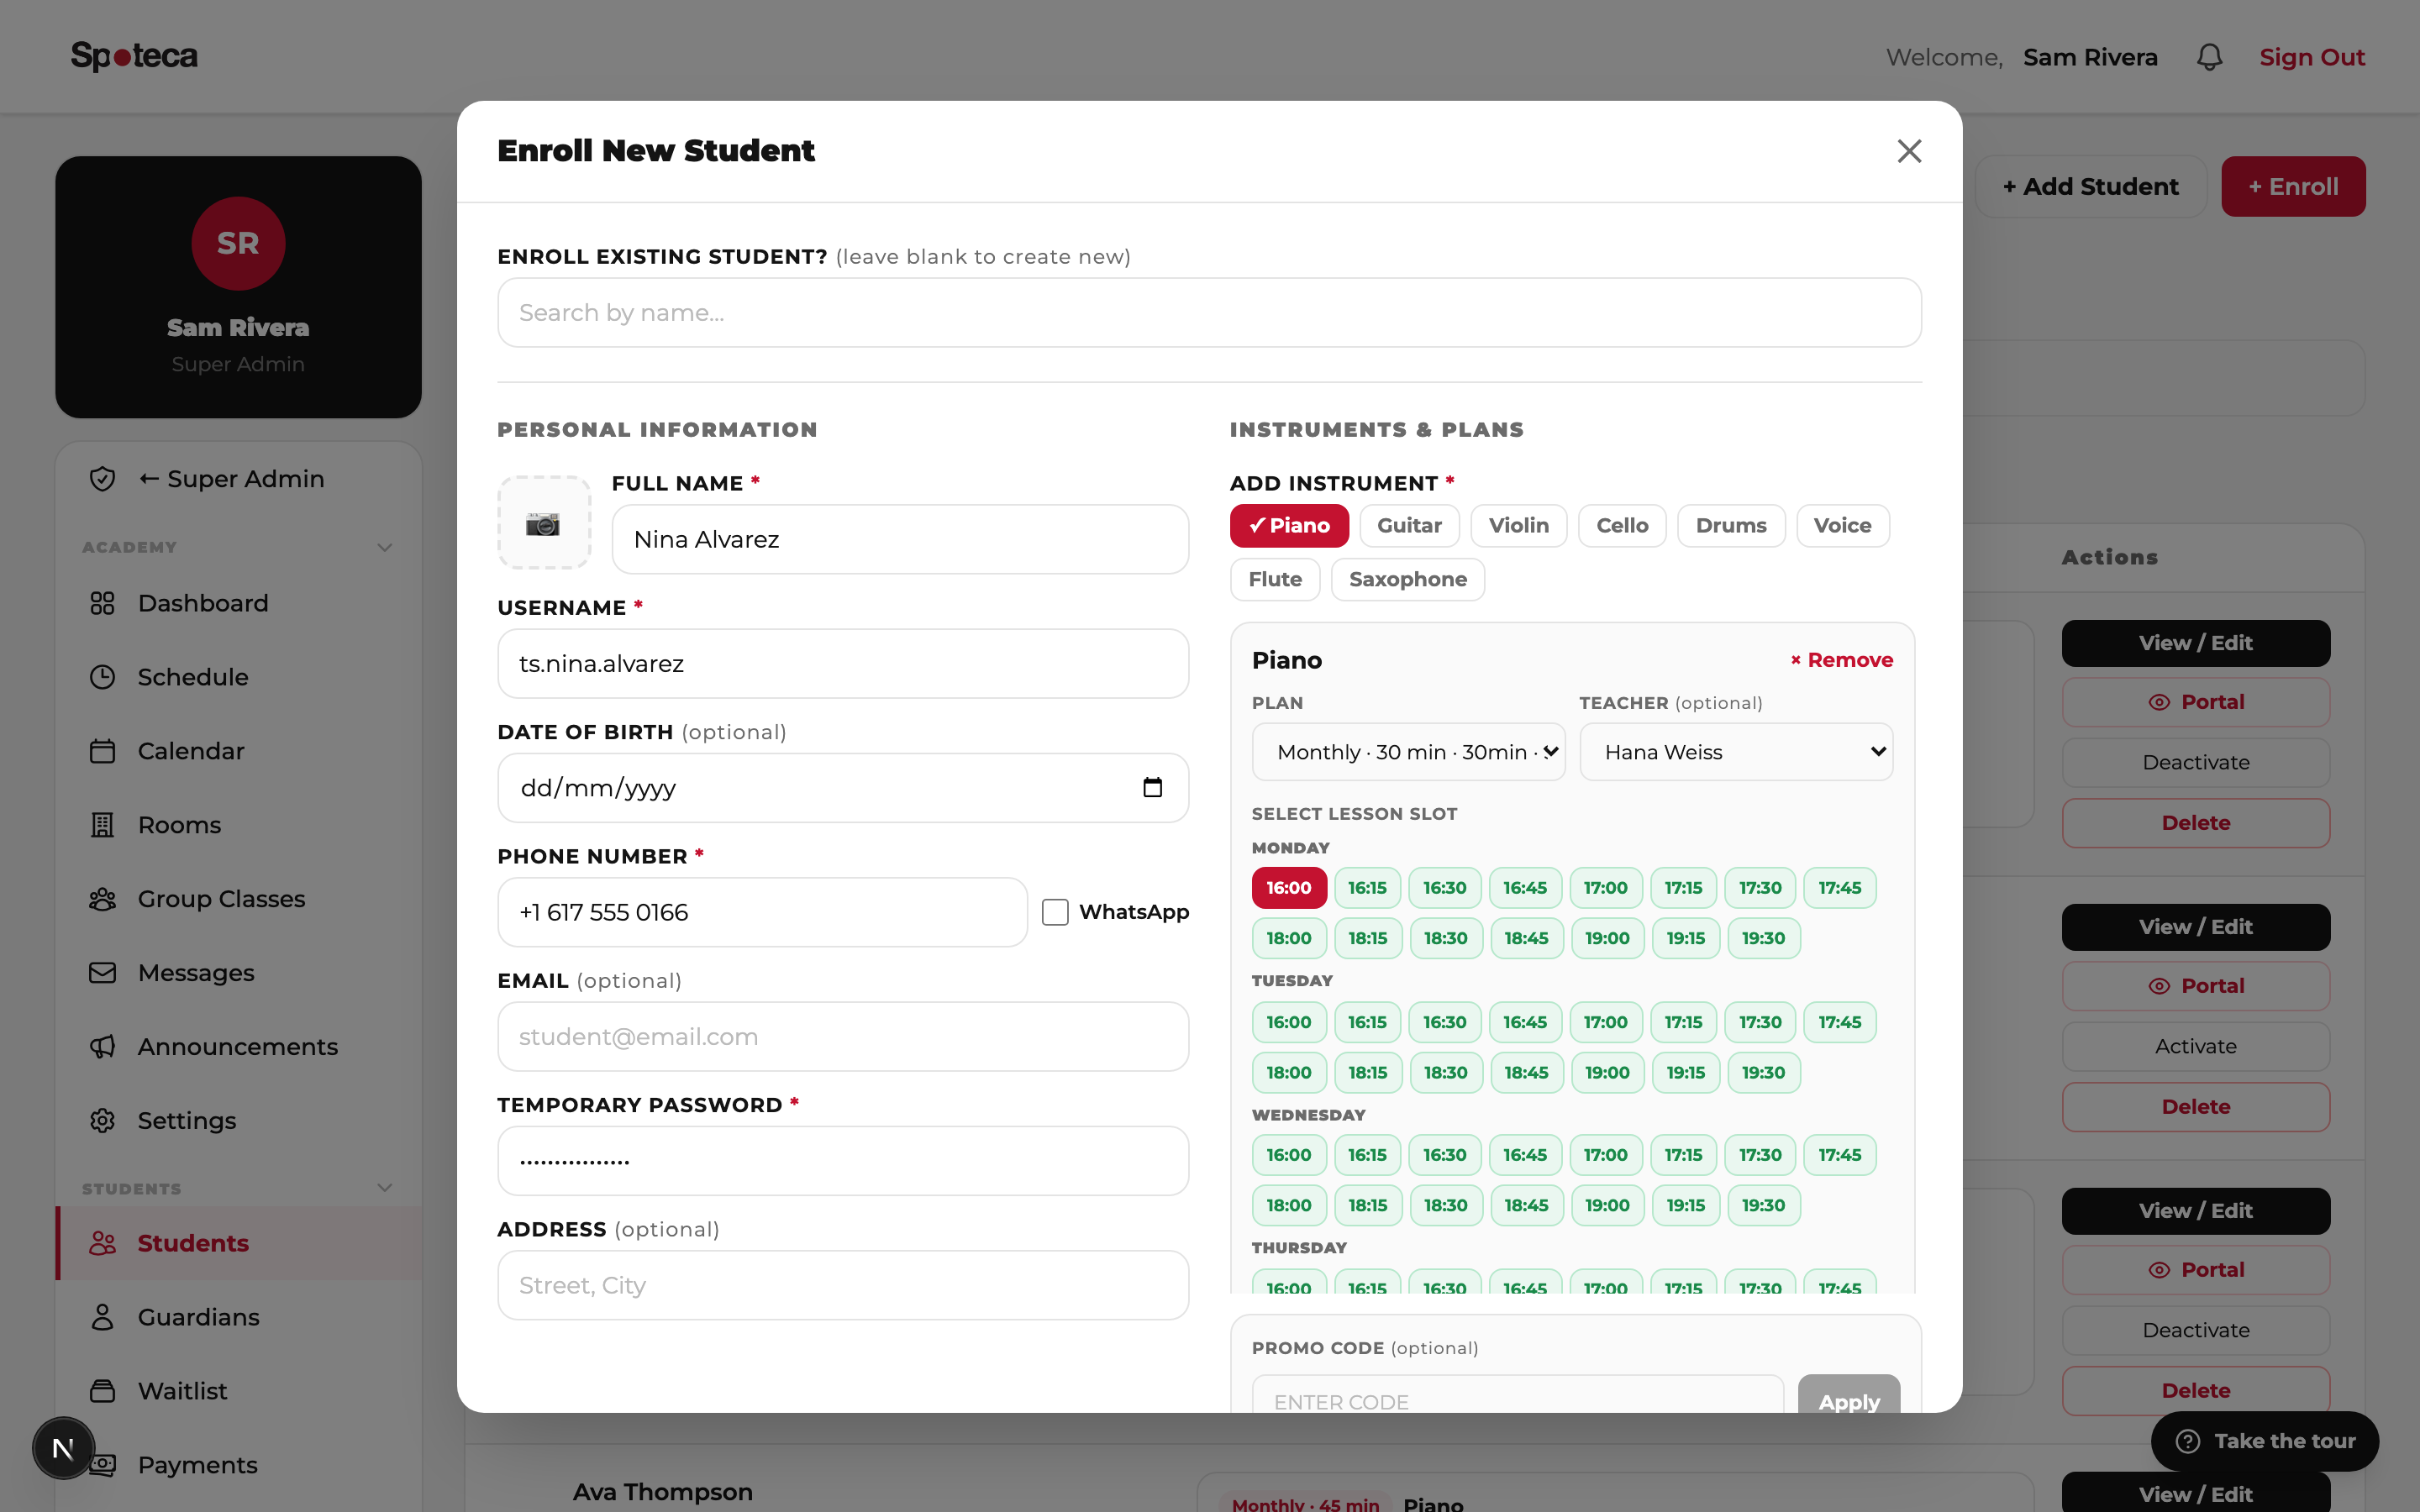Open the date of birth calendar picker
Image resolution: width=2420 pixels, height=1512 pixels.
click(x=1152, y=788)
